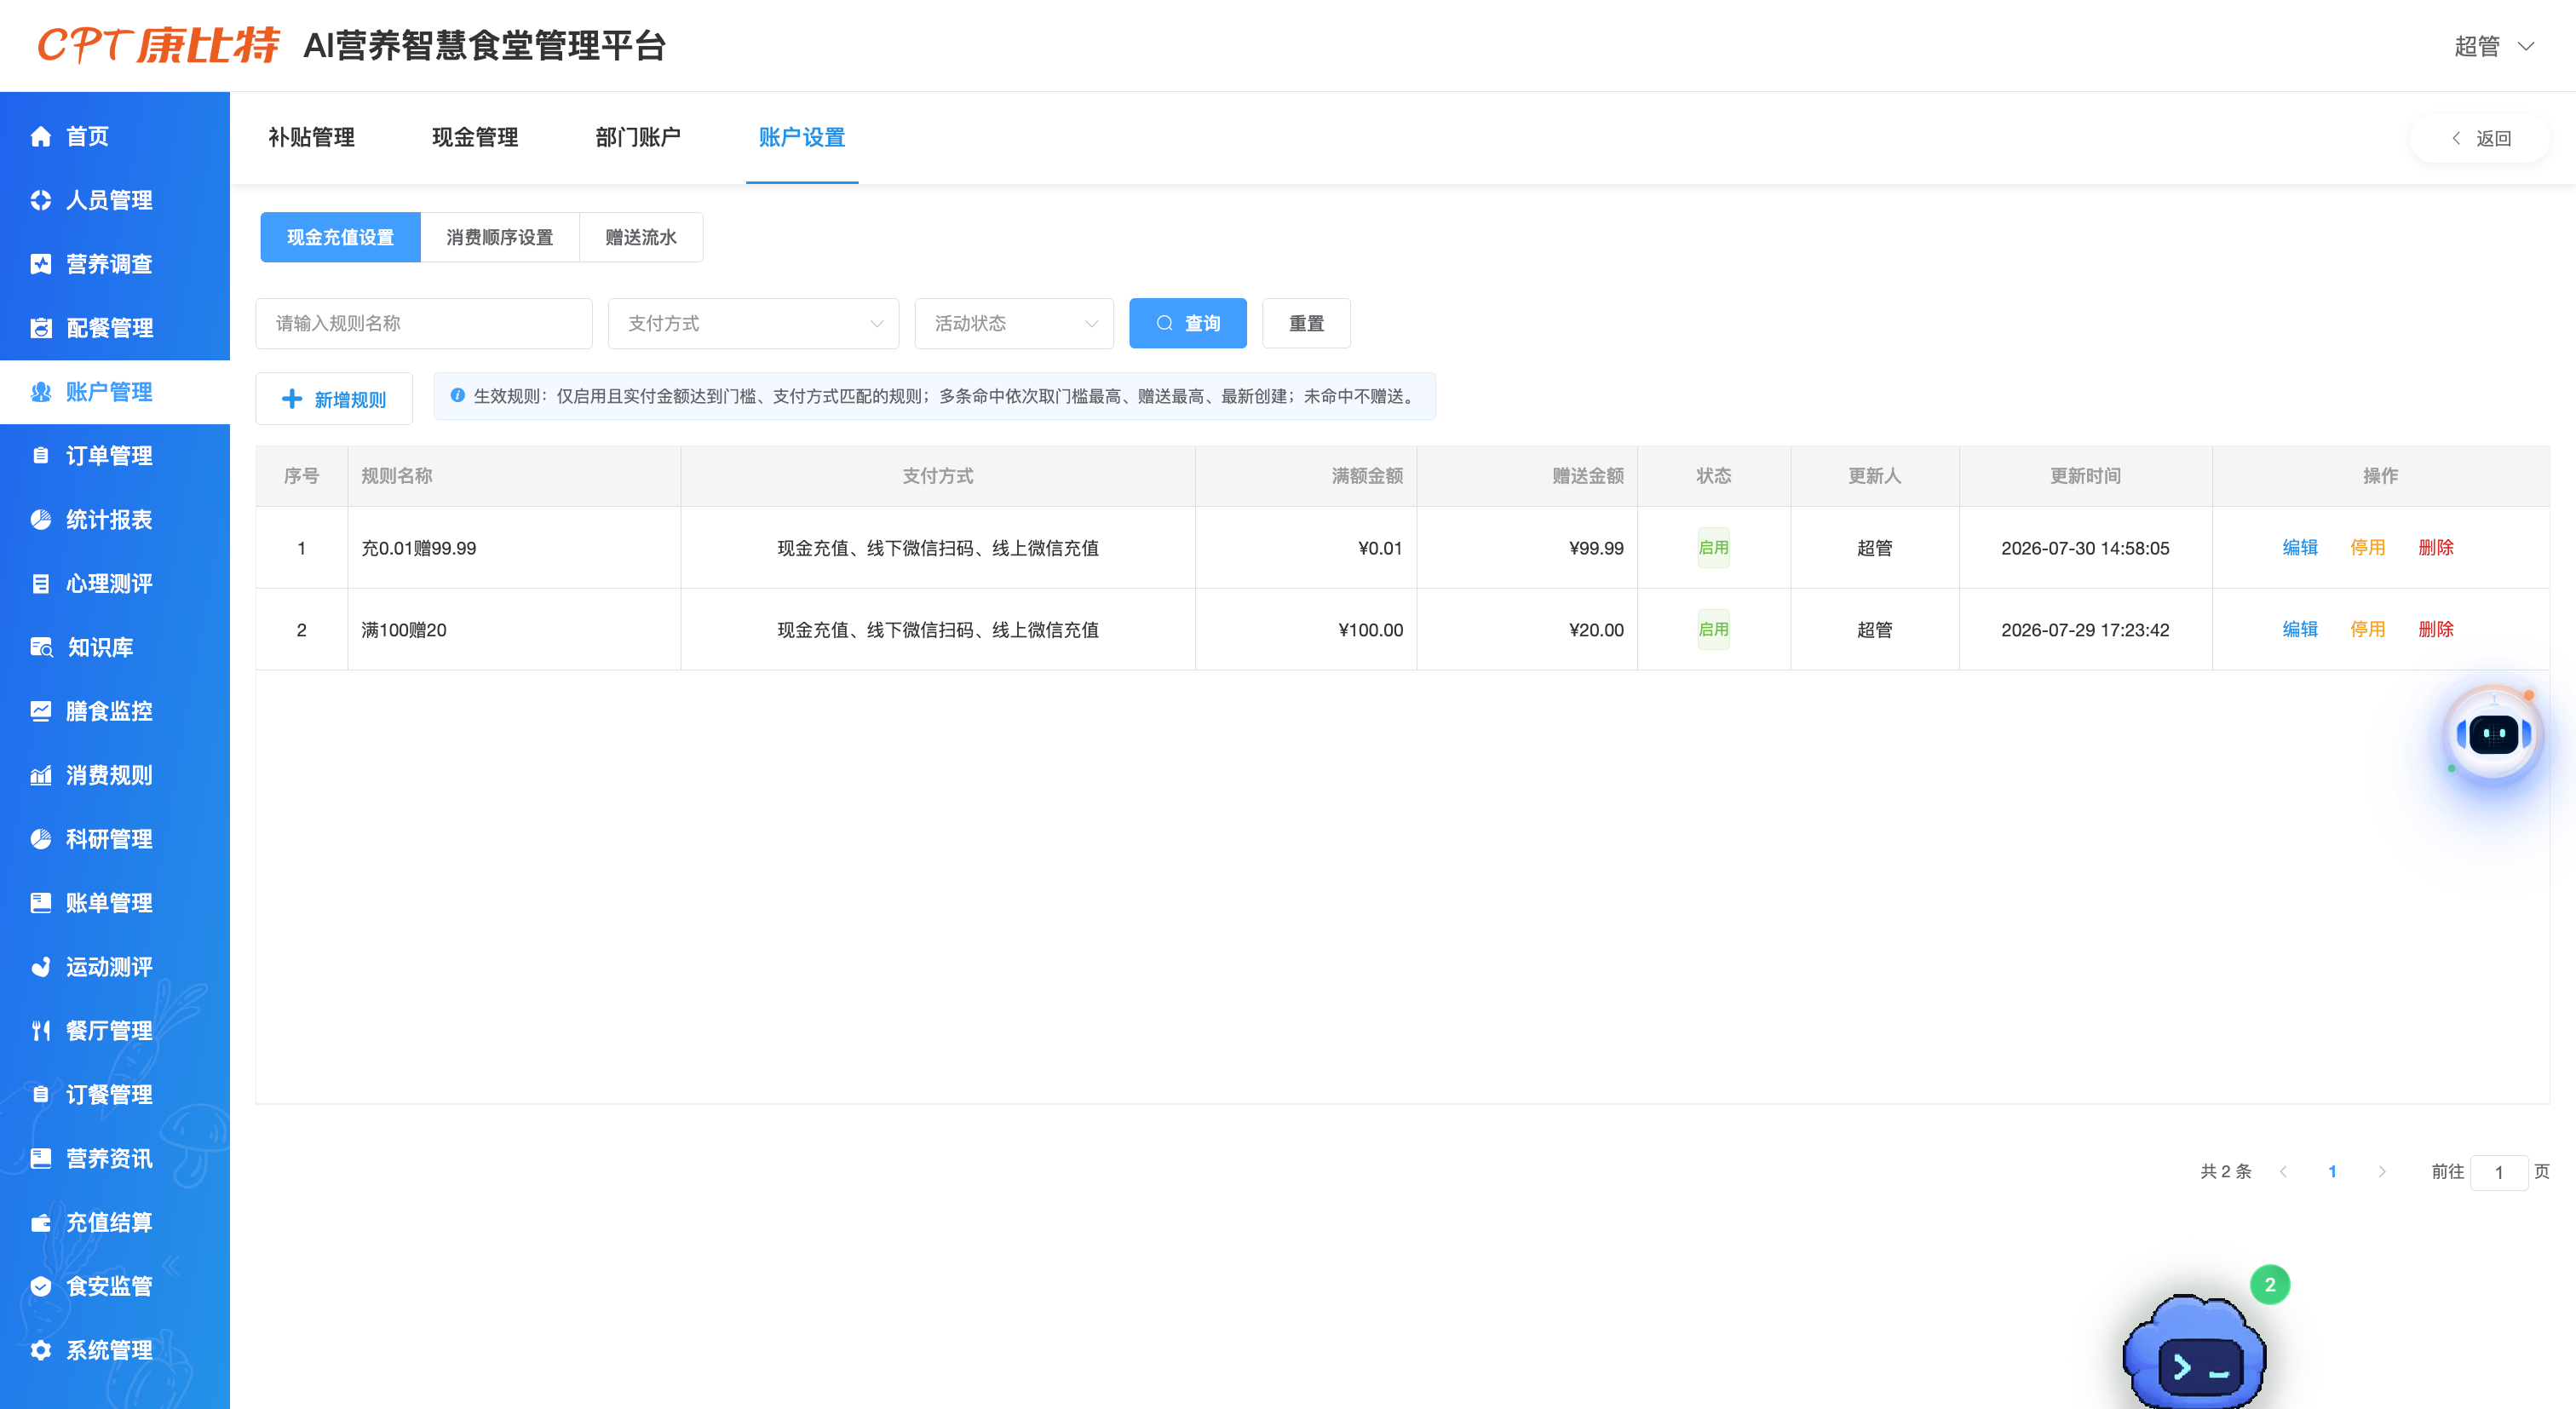Switch to the 补贴管理 tab
The width and height of the screenshot is (2576, 1409).
311,137
